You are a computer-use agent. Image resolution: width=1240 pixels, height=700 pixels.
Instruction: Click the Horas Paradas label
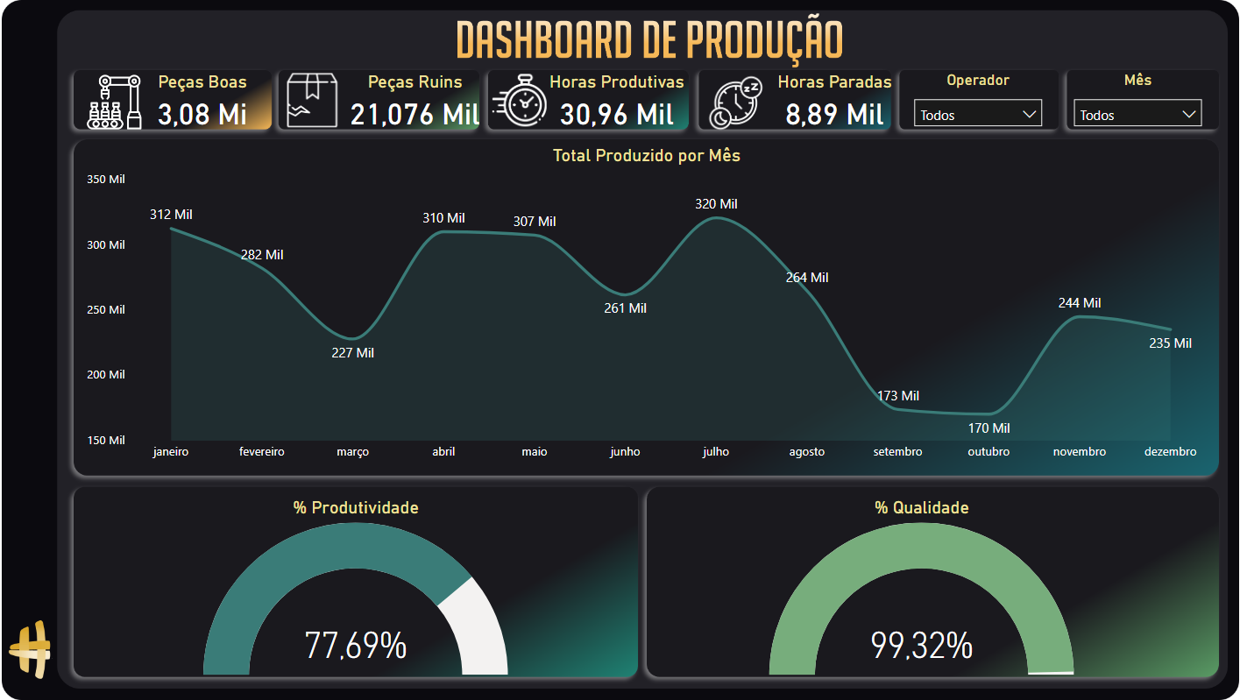(835, 82)
